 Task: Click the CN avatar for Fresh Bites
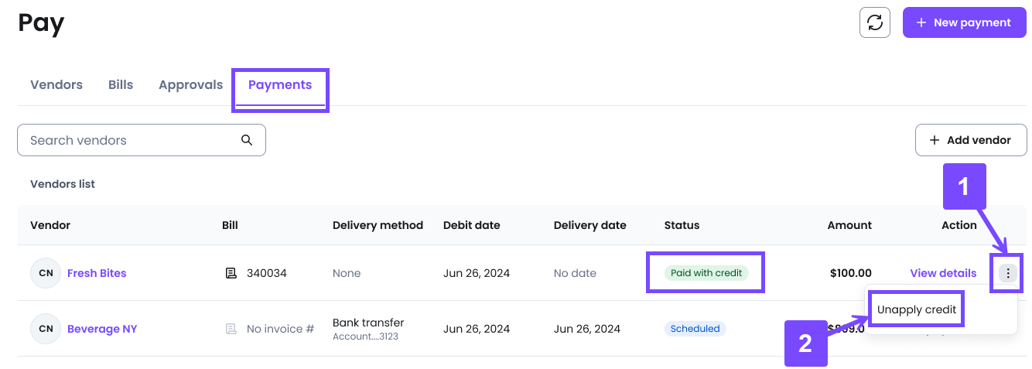coord(46,273)
